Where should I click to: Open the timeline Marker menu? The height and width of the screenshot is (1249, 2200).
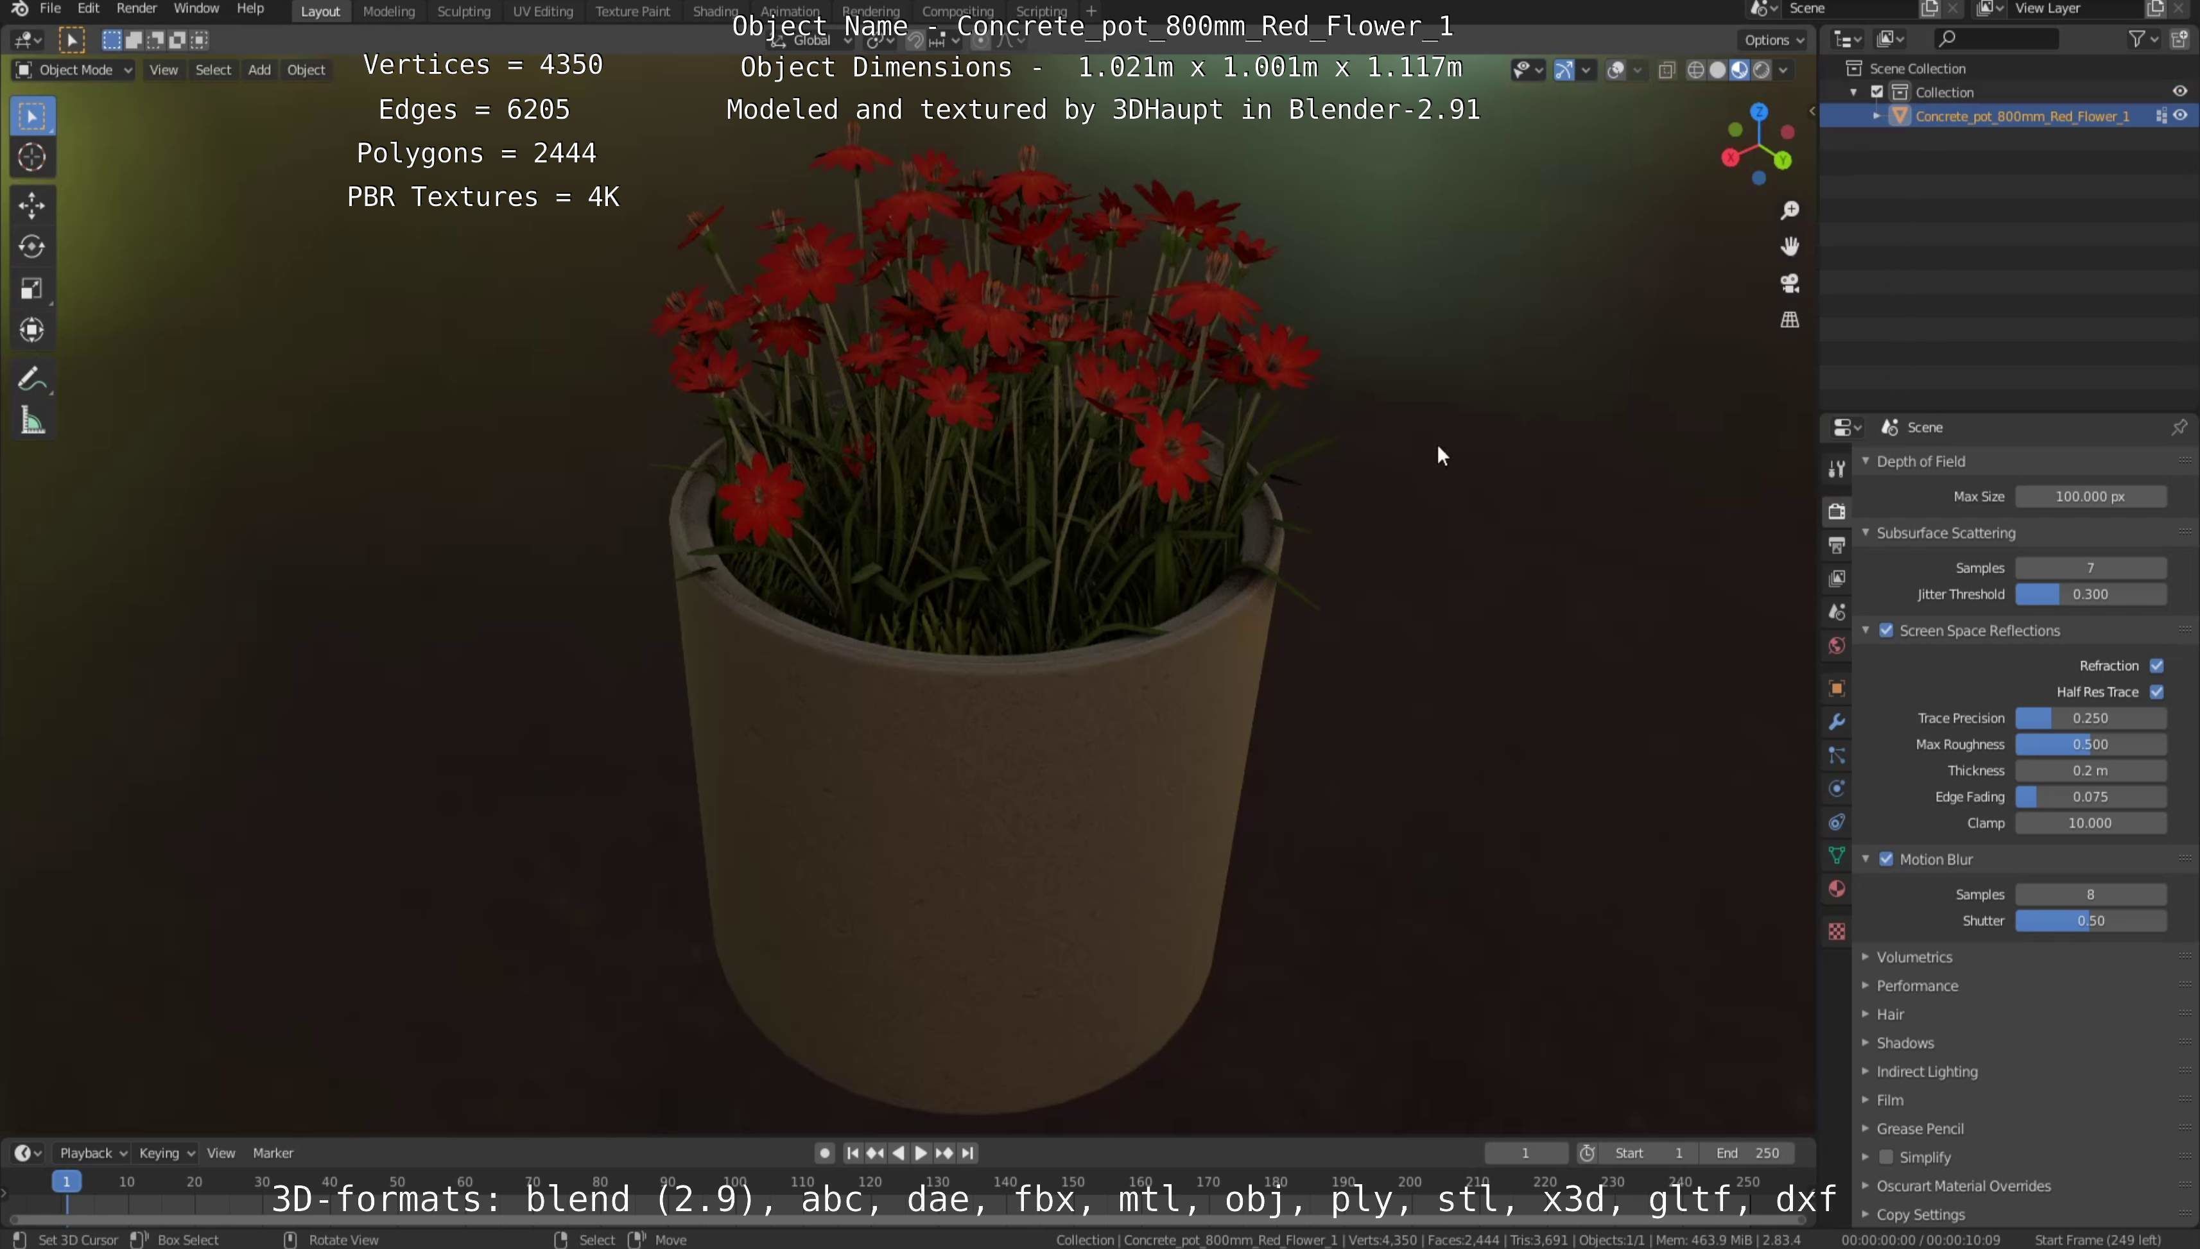(x=273, y=1153)
